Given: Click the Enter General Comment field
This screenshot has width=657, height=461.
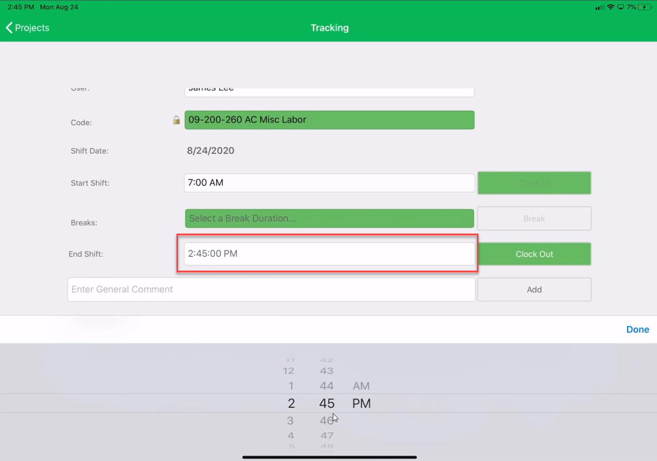Looking at the screenshot, I should pyautogui.click(x=271, y=289).
